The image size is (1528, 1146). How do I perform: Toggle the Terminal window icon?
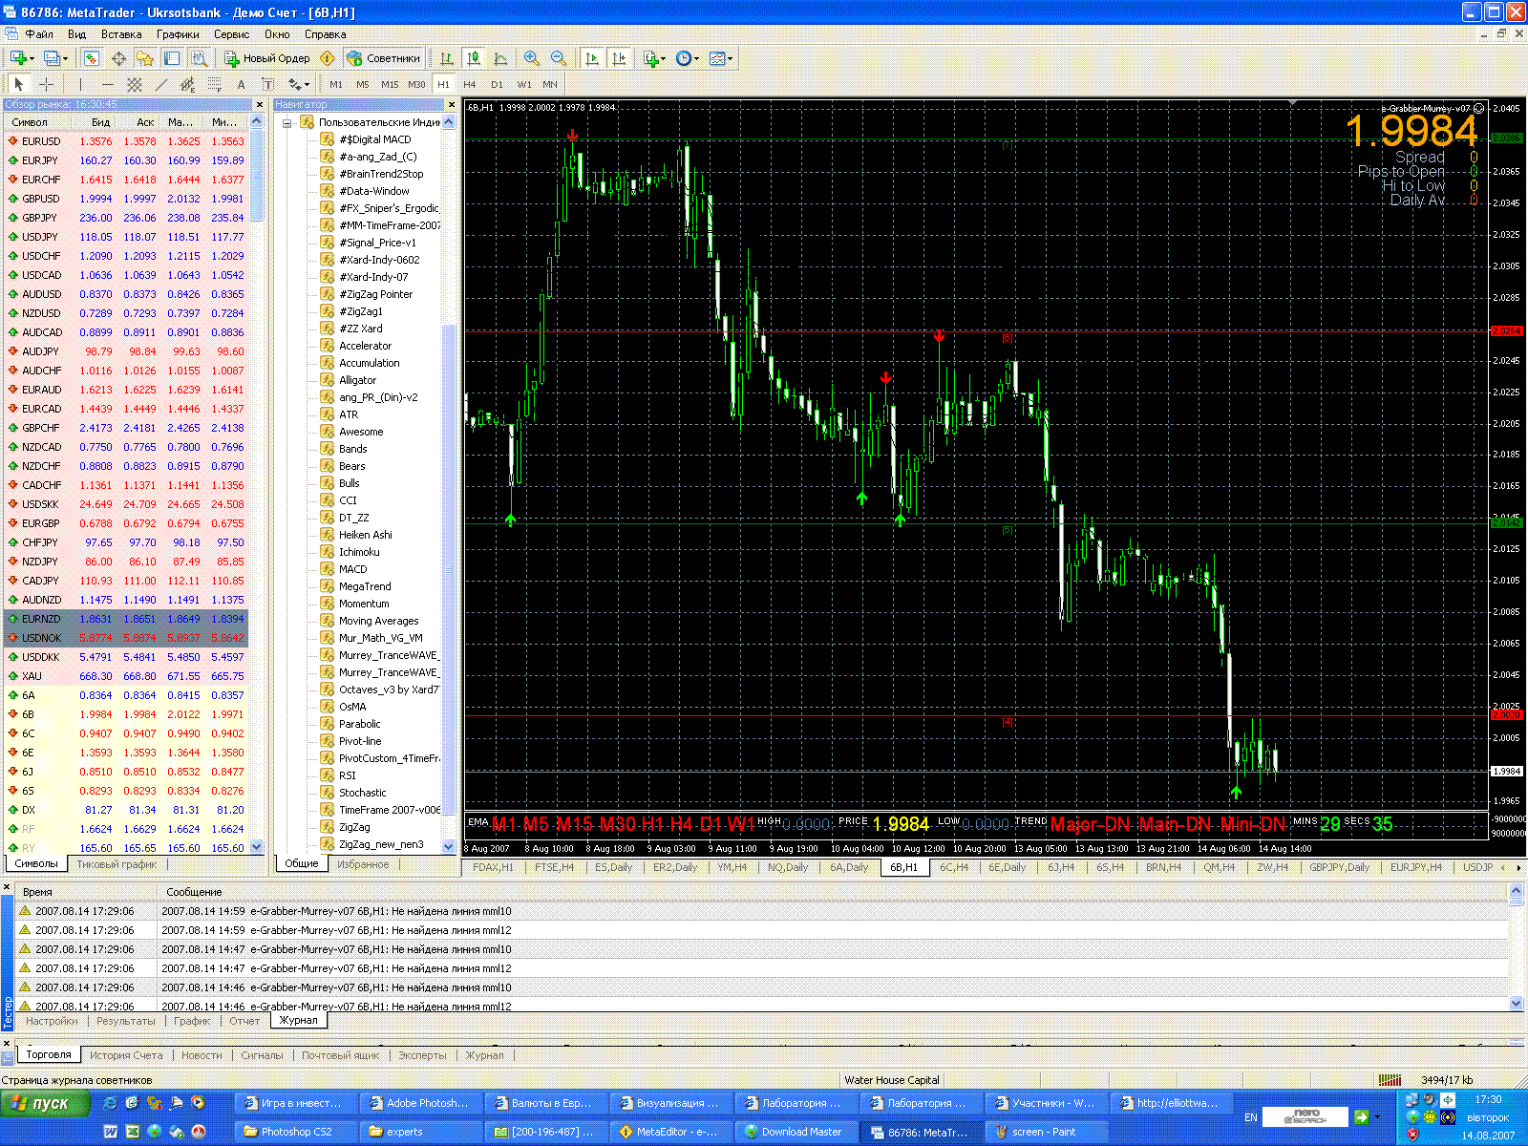(172, 58)
